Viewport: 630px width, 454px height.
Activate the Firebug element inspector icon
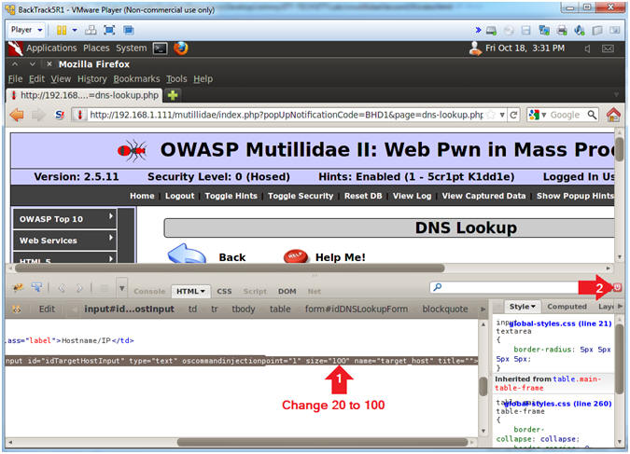click(x=37, y=287)
